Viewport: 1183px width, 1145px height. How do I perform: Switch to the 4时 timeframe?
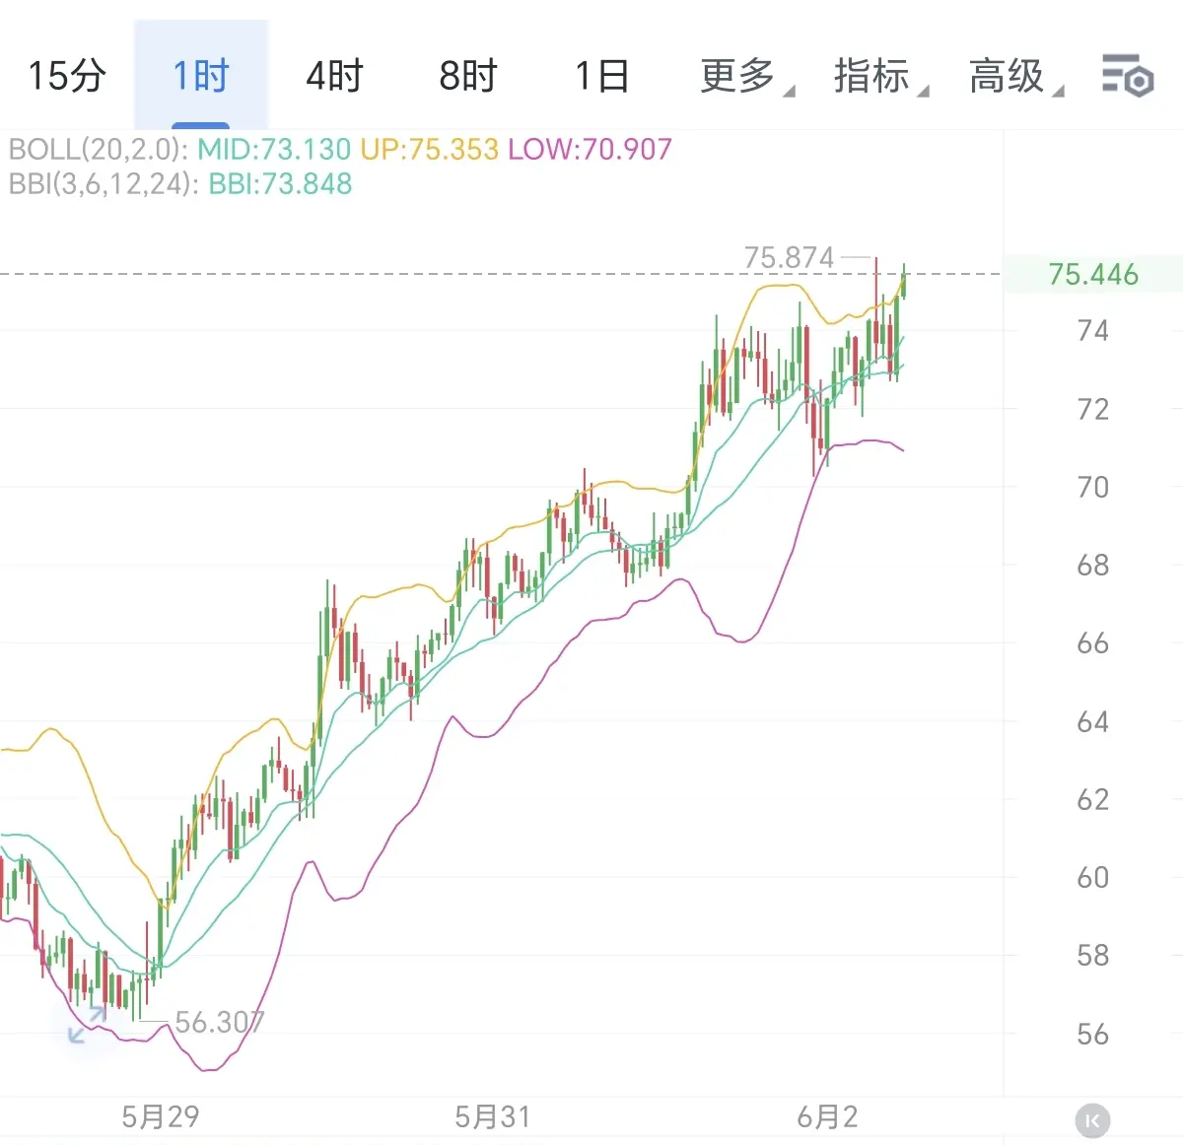coord(334,76)
